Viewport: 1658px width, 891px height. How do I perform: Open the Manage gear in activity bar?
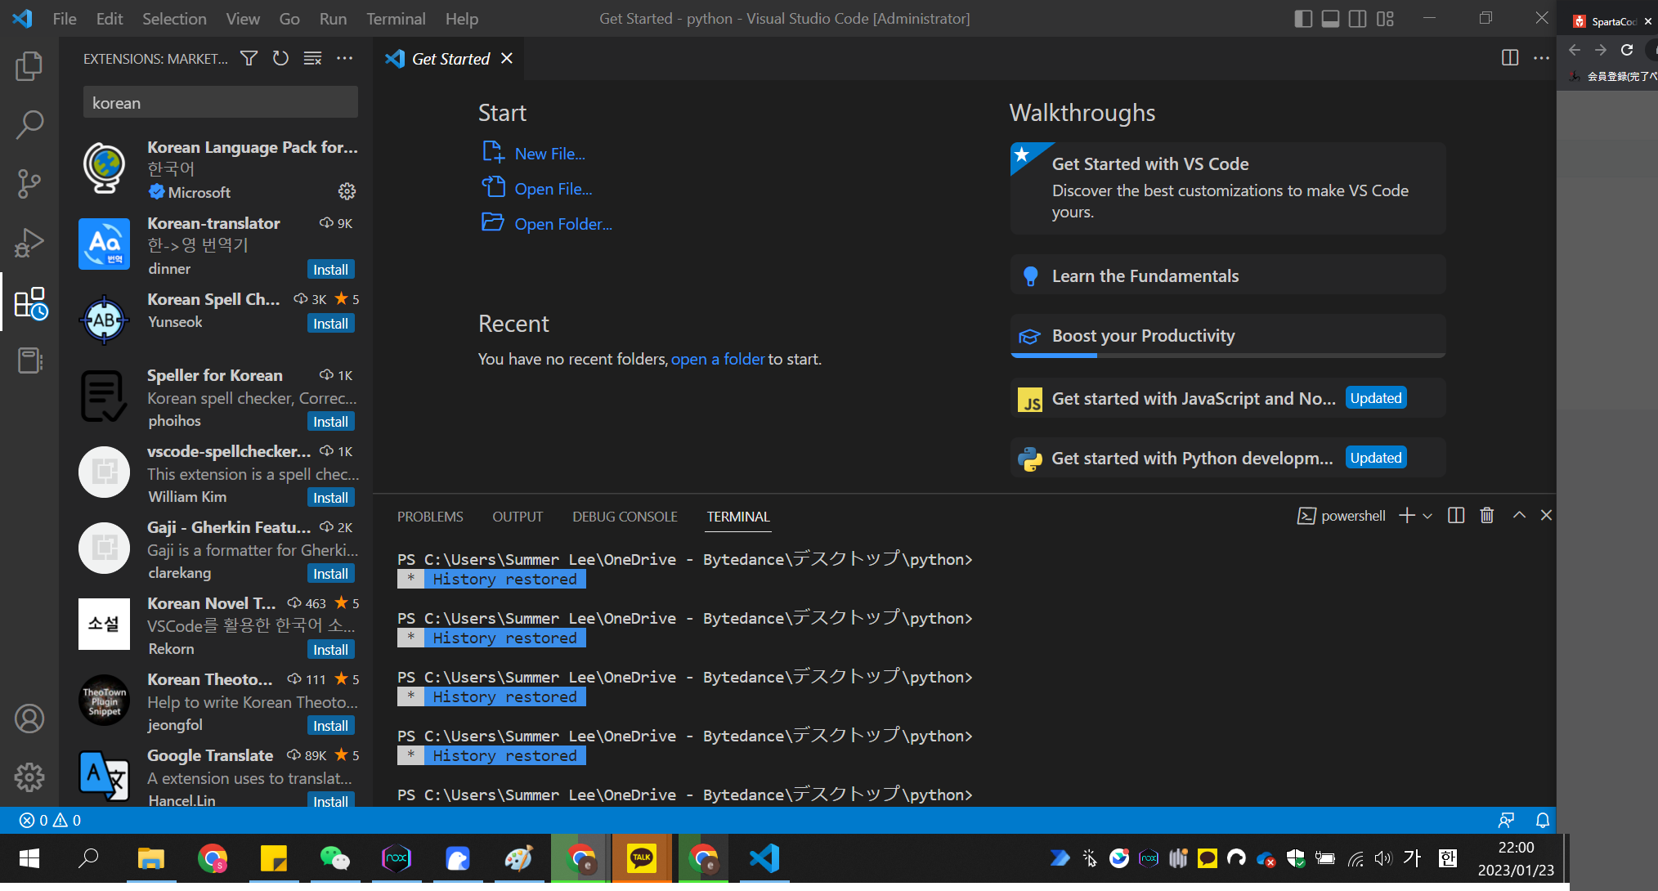pos(29,777)
